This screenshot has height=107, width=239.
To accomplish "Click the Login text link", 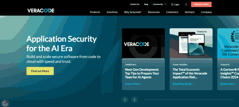I will [x=177, y=4].
